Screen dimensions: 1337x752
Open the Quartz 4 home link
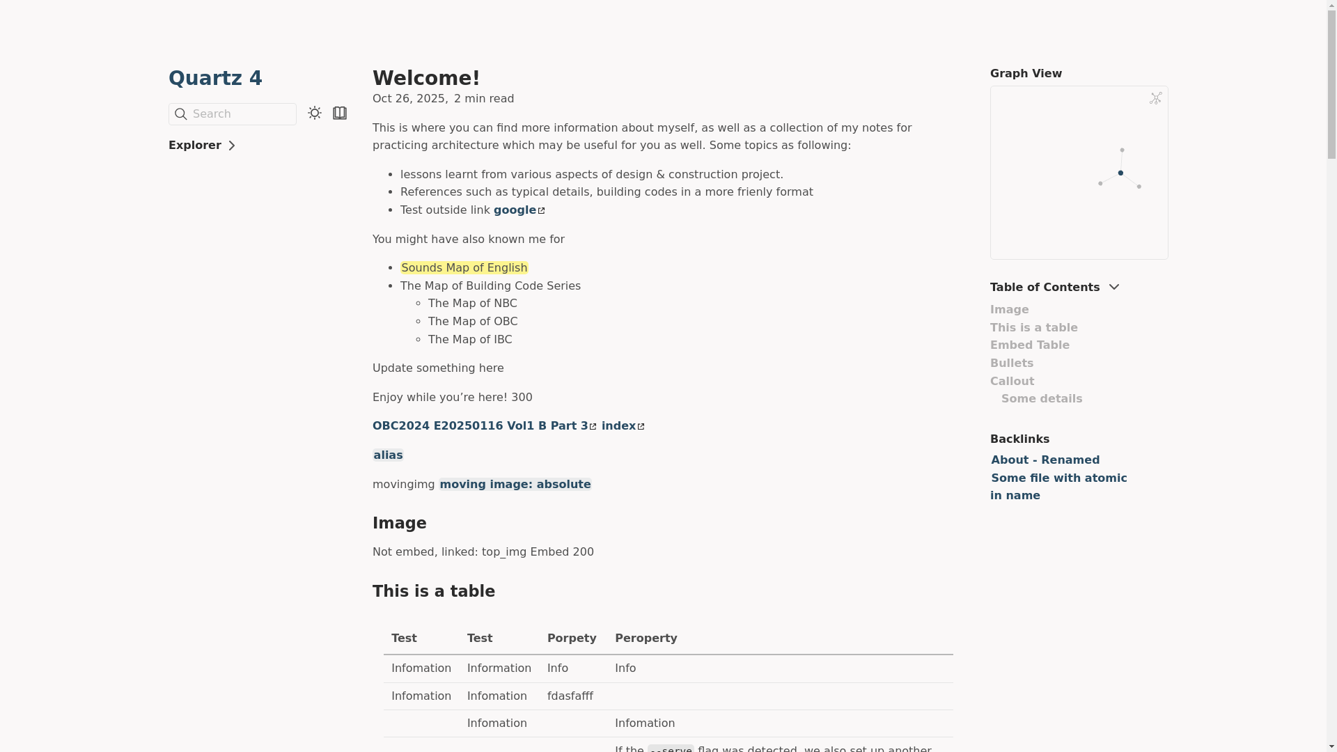click(x=215, y=78)
